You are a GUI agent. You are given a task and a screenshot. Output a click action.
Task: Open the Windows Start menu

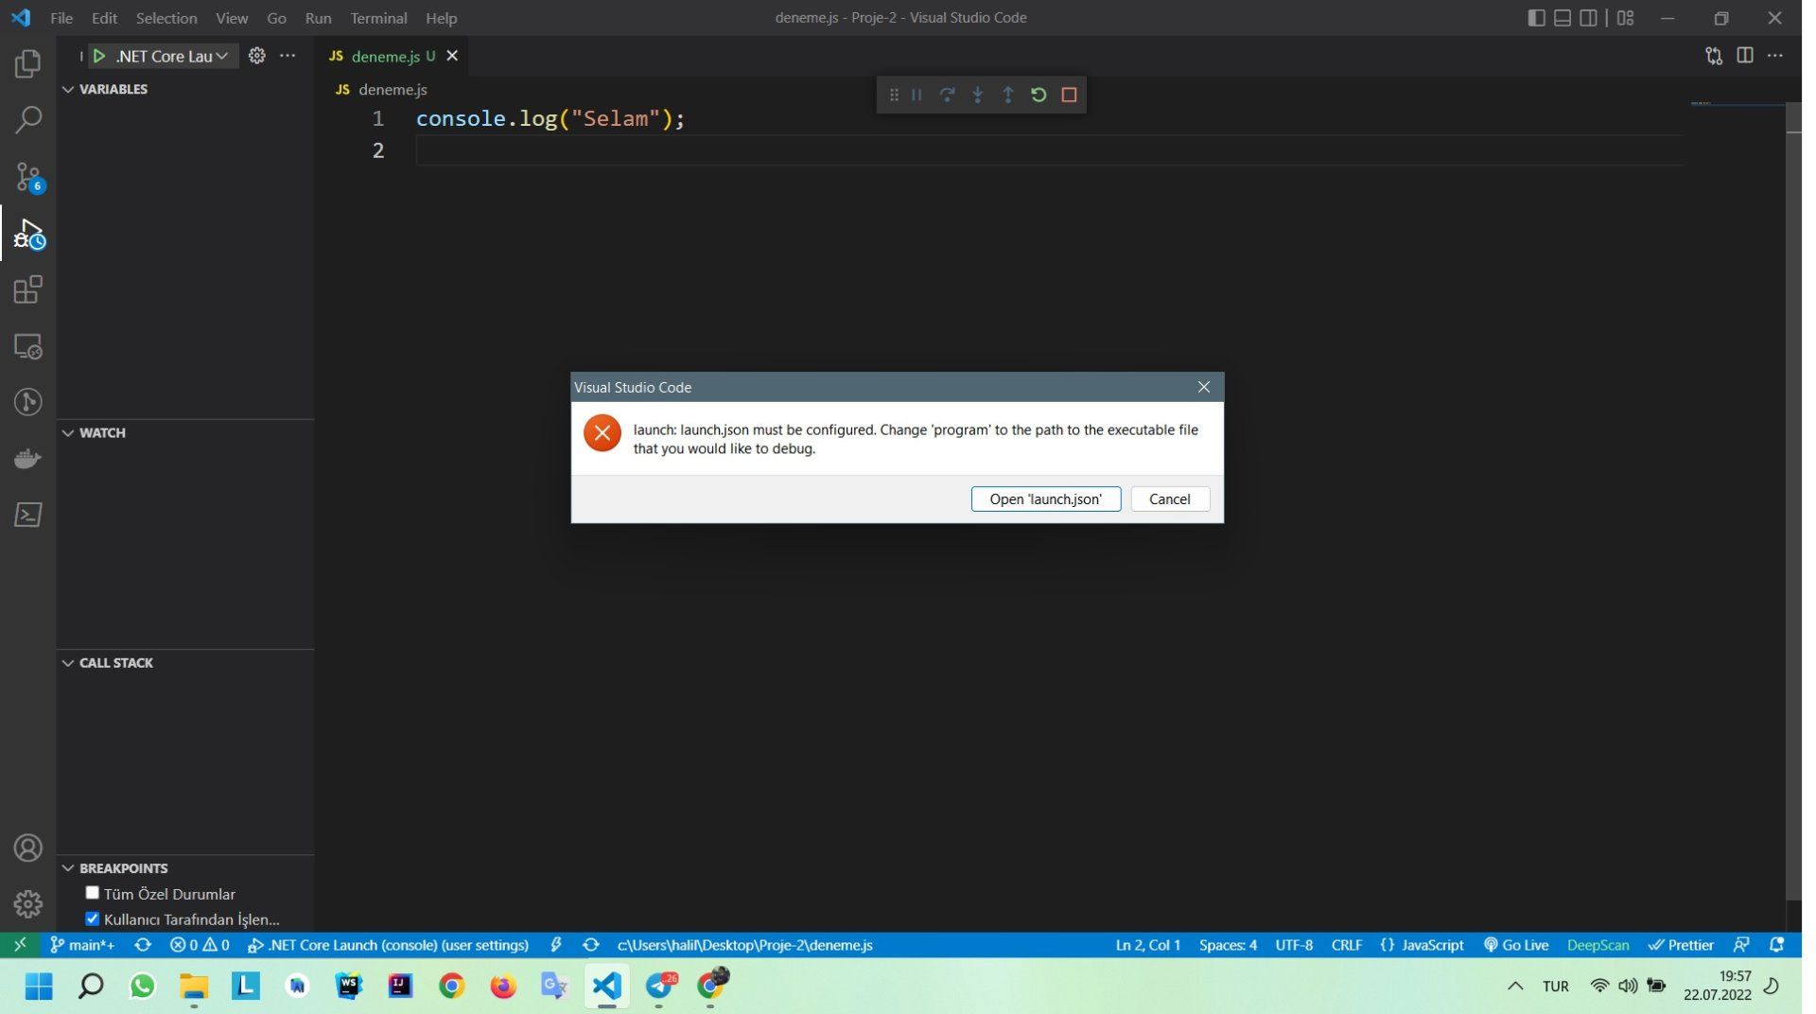(x=39, y=987)
